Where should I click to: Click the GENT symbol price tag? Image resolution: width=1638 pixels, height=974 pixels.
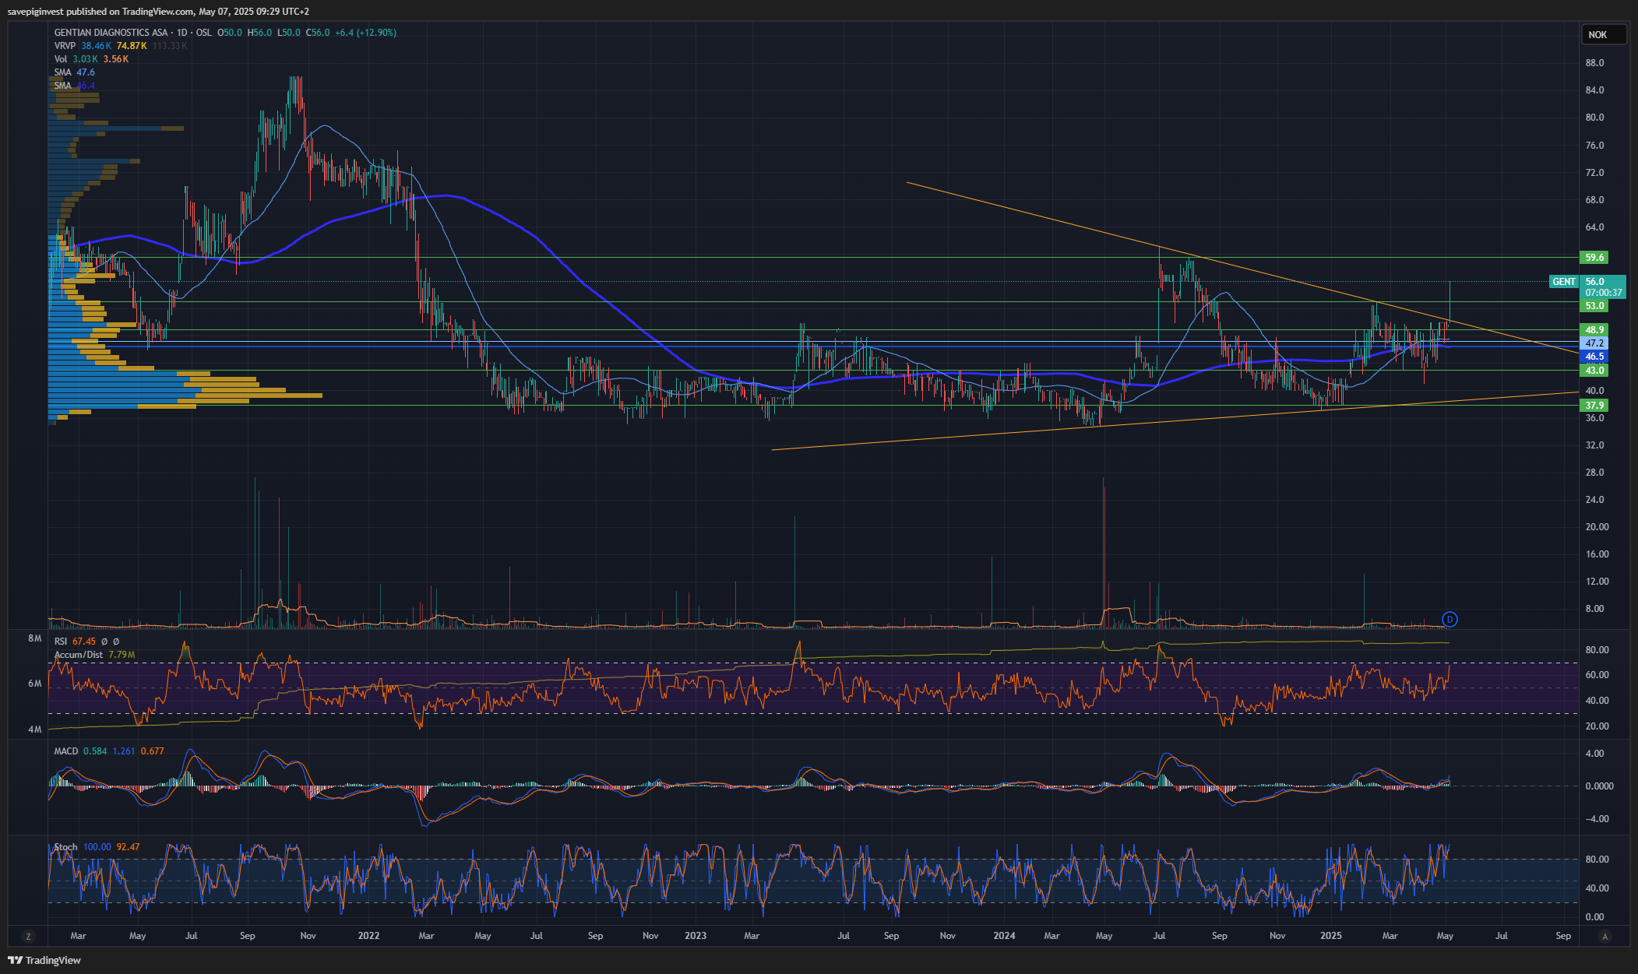click(x=1563, y=282)
